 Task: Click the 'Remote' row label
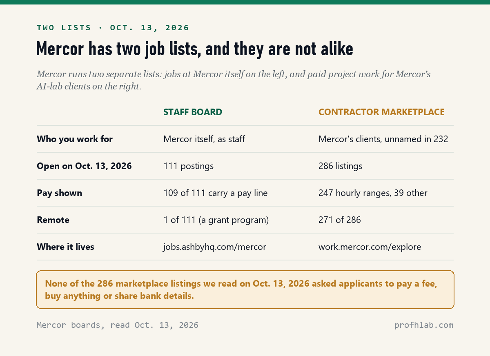(x=53, y=220)
